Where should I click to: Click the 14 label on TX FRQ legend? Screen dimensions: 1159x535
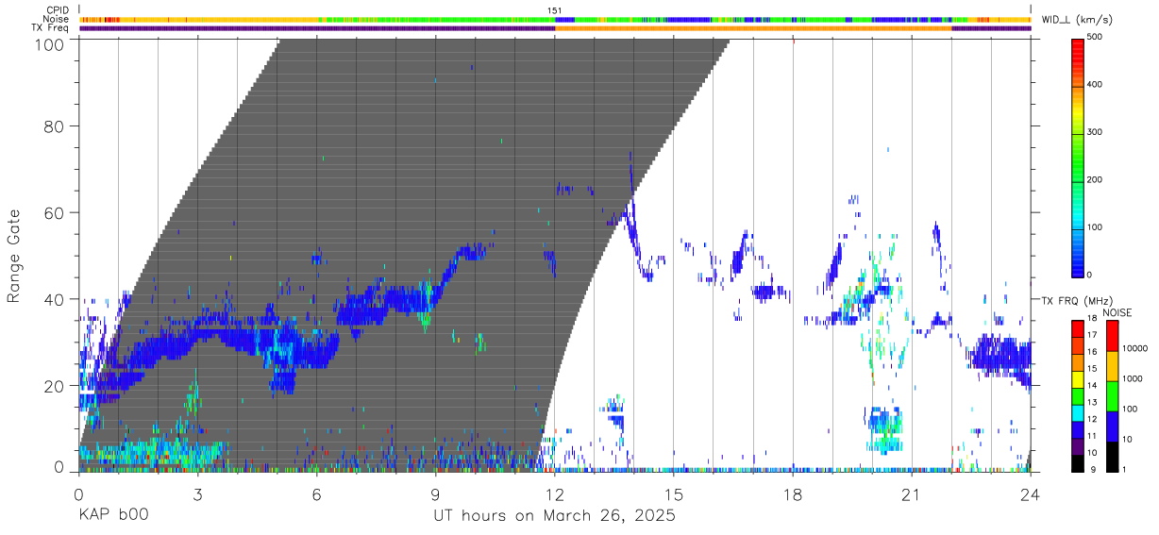click(x=1092, y=385)
